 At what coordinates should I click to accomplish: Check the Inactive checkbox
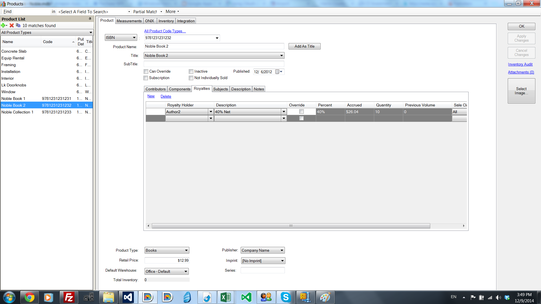191,71
